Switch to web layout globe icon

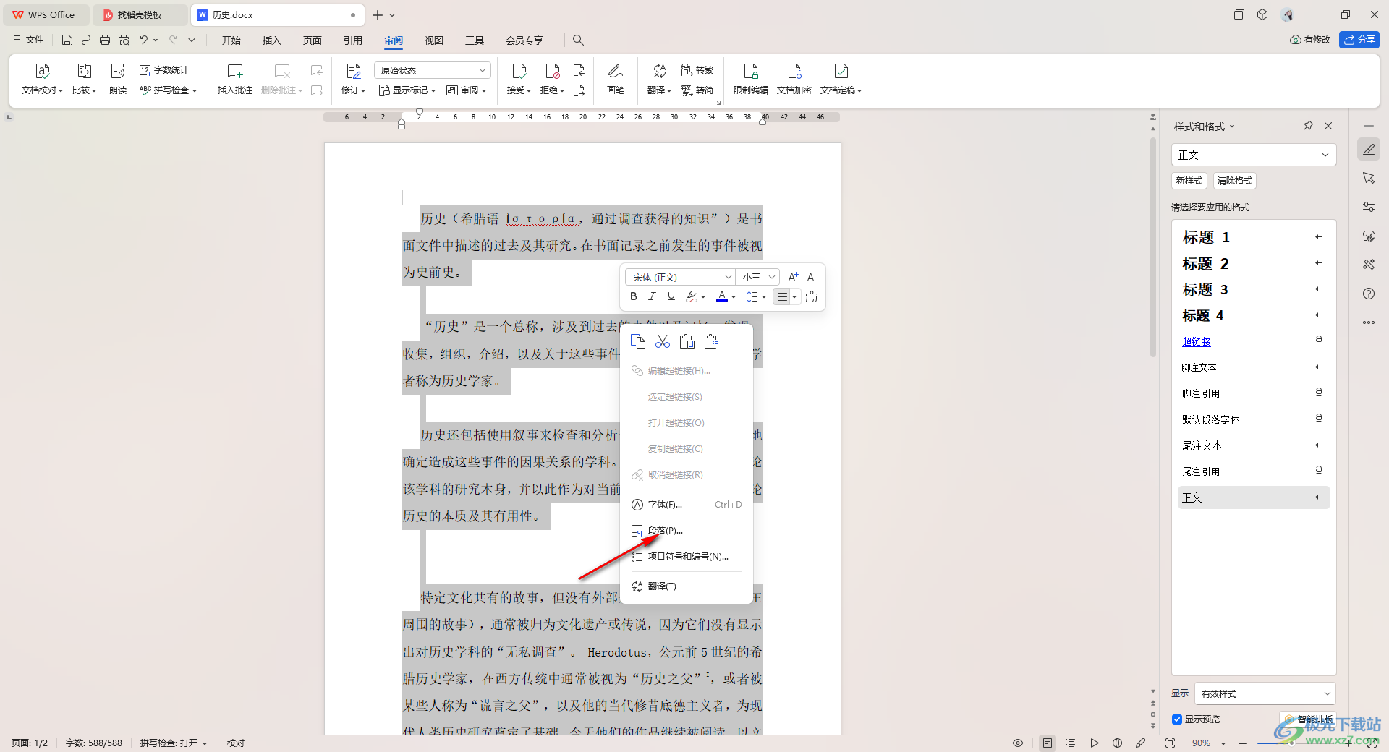tap(1117, 743)
